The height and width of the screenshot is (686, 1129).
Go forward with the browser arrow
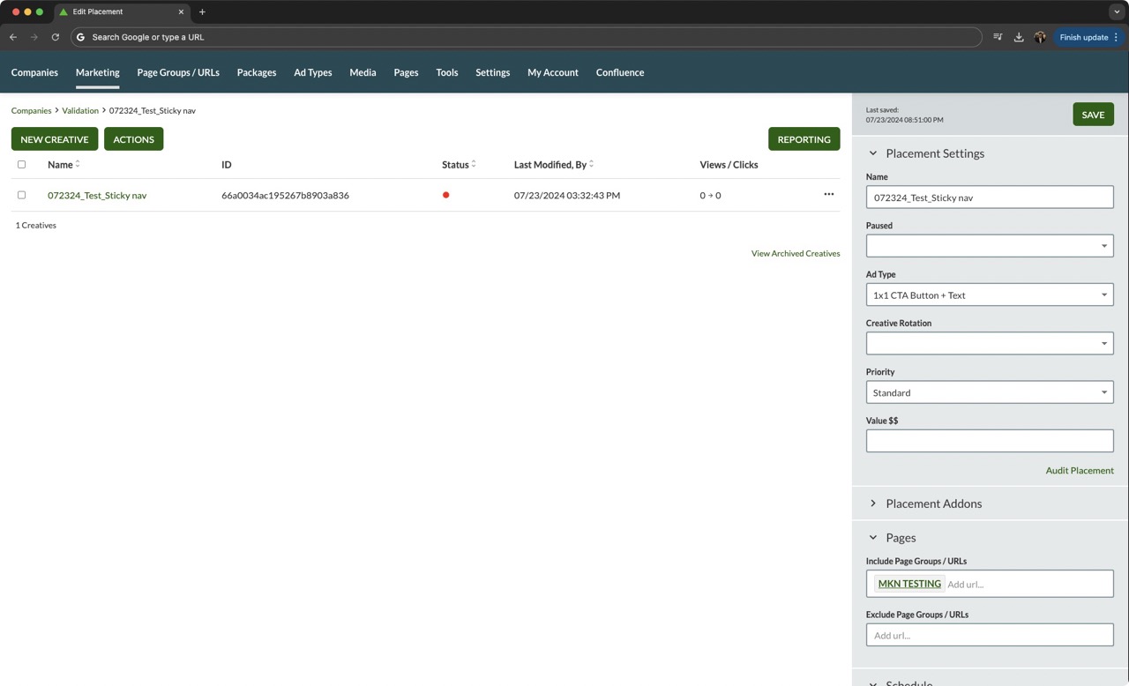[34, 37]
